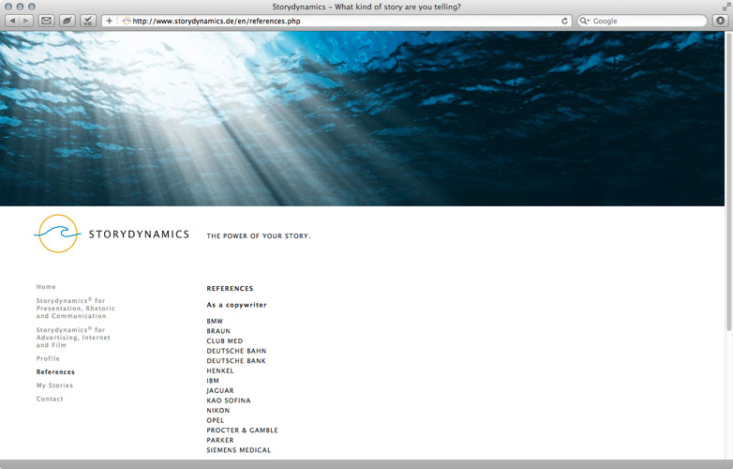
Task: Go forward with the browser forward arrow
Action: pos(26,21)
